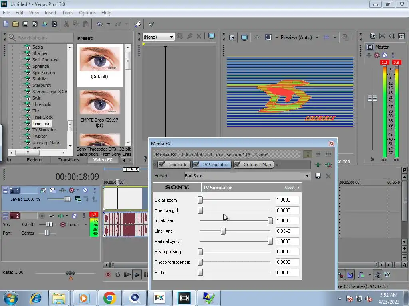Image resolution: width=409 pixels, height=306 pixels.
Task: Open File Explorer from taskbar
Action: [59, 298]
